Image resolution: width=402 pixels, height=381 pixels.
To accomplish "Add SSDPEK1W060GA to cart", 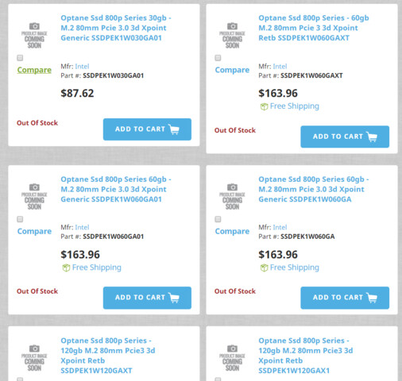I will (x=345, y=298).
